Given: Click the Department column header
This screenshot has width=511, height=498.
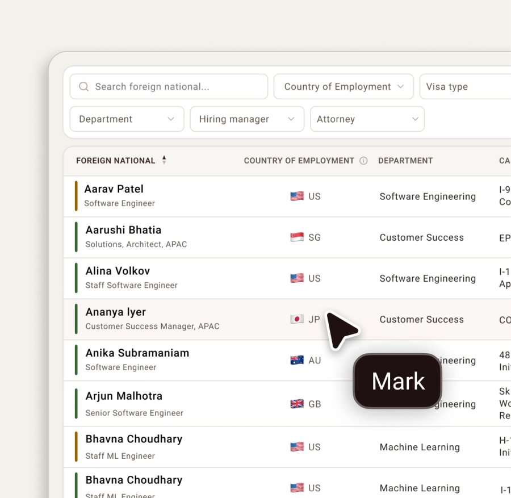Looking at the screenshot, I should click(405, 161).
